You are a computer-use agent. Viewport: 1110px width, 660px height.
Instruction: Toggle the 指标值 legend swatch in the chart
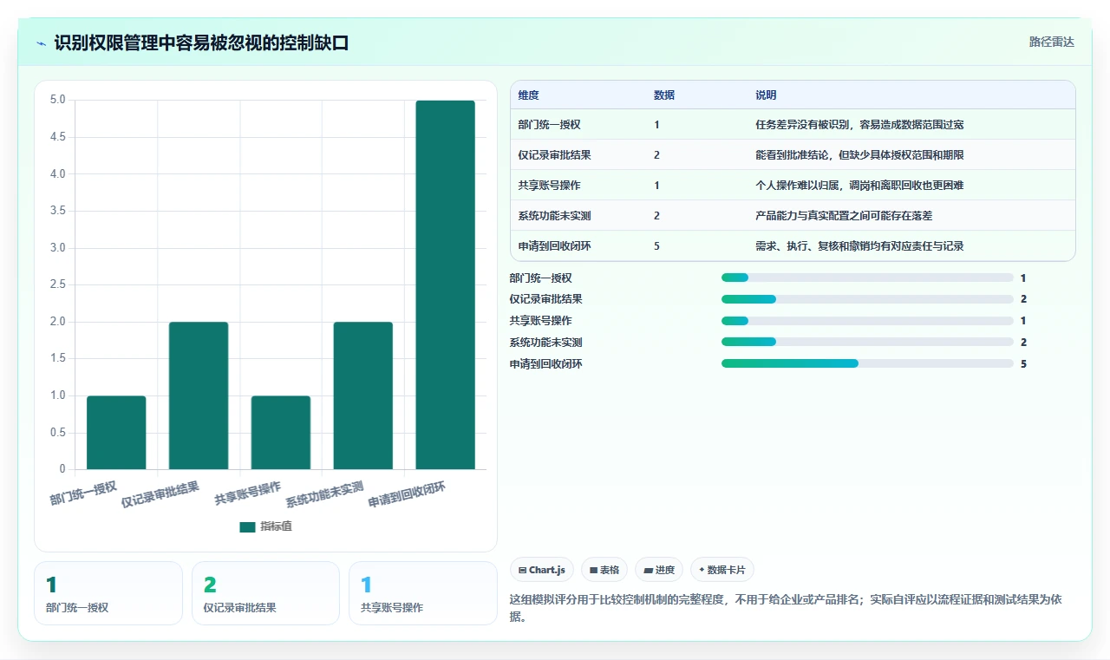pyautogui.click(x=247, y=526)
